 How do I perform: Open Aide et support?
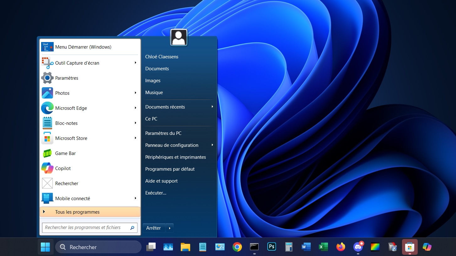(161, 181)
